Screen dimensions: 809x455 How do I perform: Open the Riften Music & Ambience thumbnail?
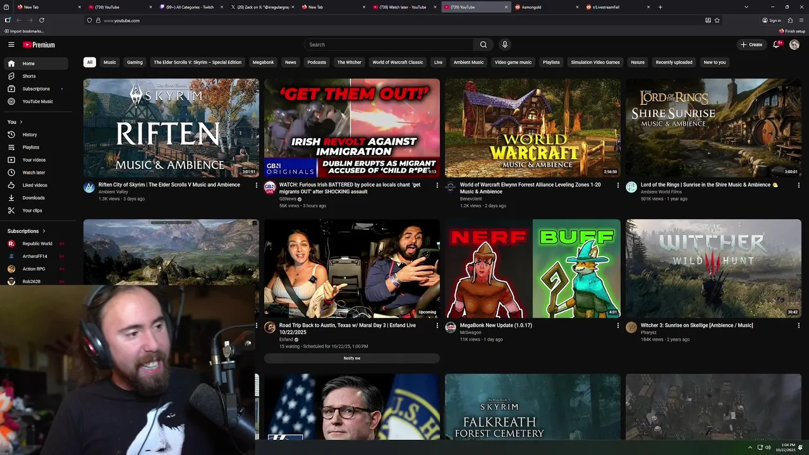[x=171, y=128]
